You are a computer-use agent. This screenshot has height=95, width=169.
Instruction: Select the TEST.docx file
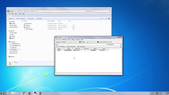[28, 27]
